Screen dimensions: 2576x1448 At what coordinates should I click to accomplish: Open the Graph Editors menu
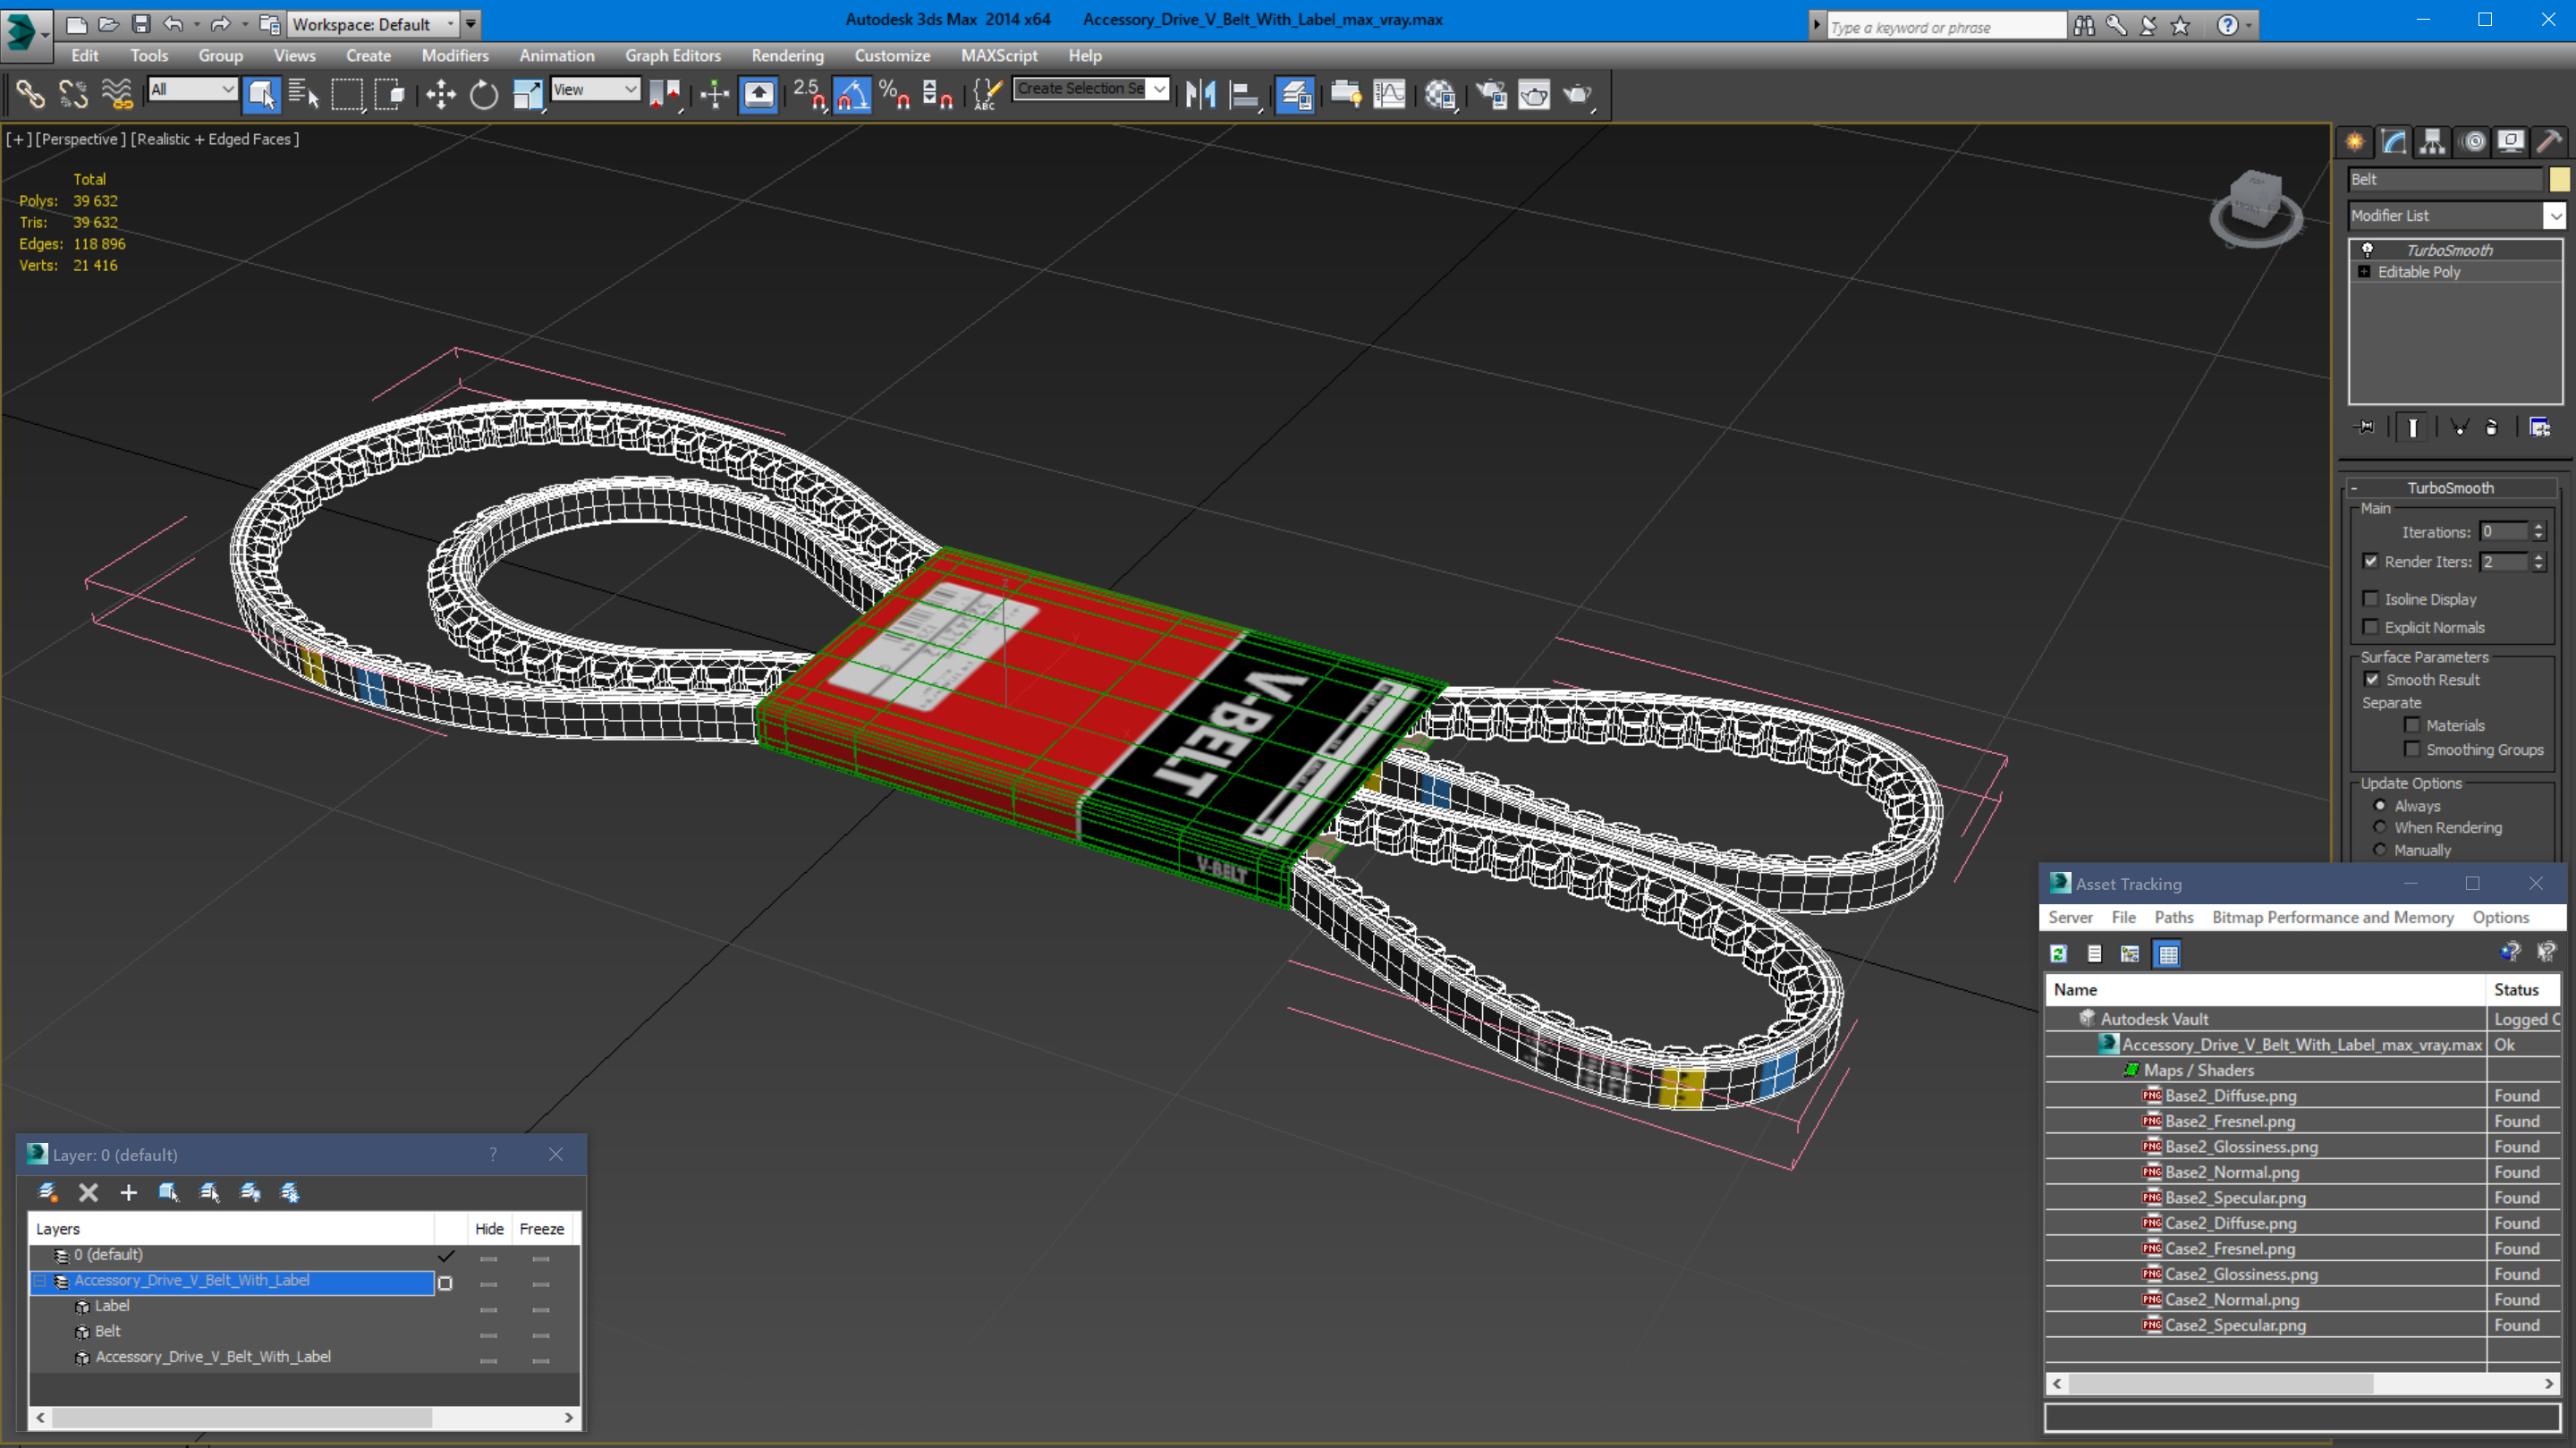673,56
